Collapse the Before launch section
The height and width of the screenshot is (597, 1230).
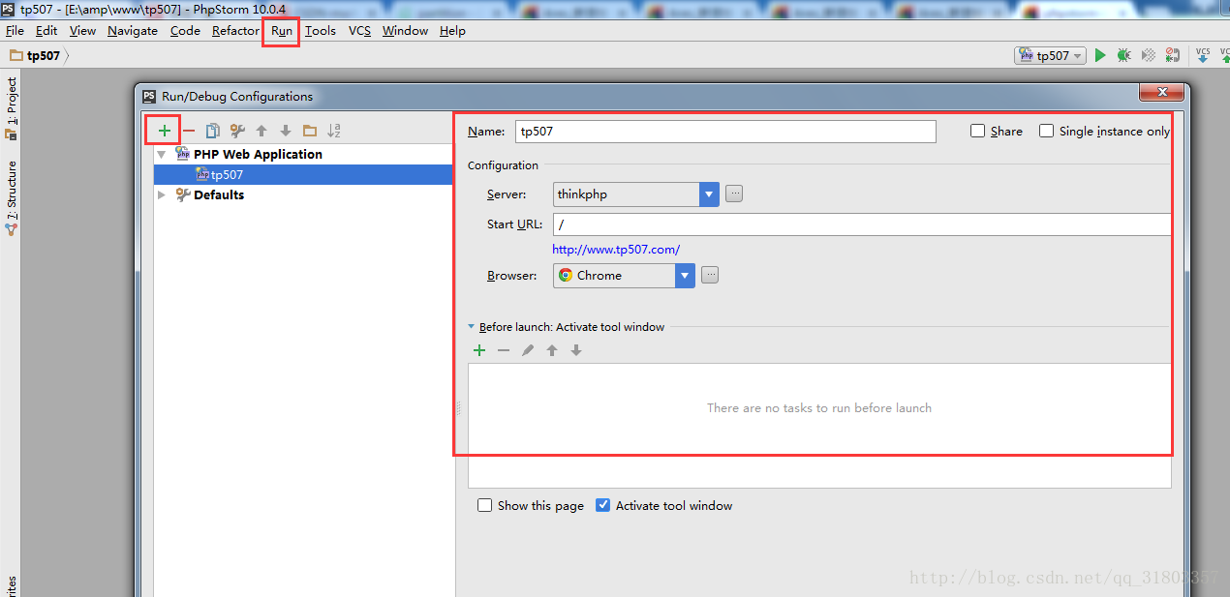pyautogui.click(x=472, y=327)
